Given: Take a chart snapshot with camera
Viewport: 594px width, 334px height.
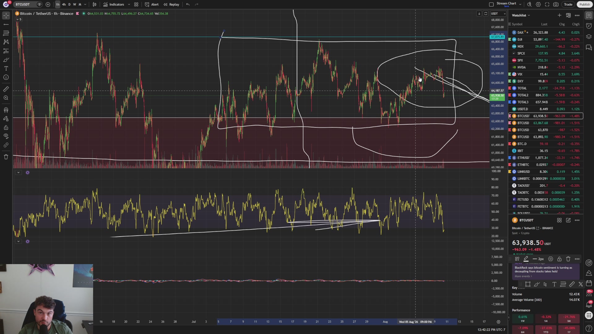Looking at the screenshot, I should tap(556, 4).
